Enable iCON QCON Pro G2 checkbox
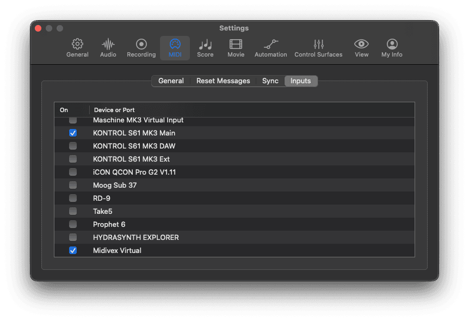The image size is (469, 321). (x=73, y=172)
